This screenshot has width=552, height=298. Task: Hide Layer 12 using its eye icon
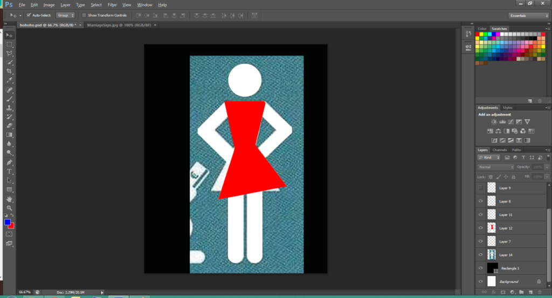coord(480,228)
